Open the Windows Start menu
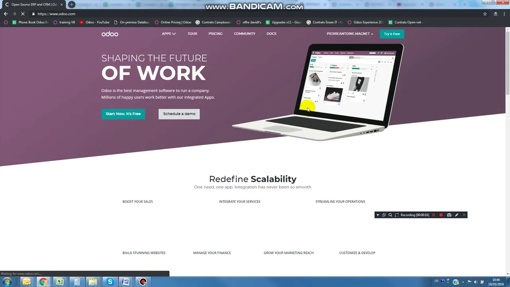This screenshot has height=287, width=510. [x=7, y=282]
